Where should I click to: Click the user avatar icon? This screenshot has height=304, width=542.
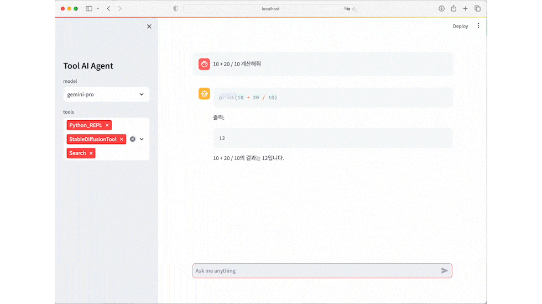coord(204,64)
